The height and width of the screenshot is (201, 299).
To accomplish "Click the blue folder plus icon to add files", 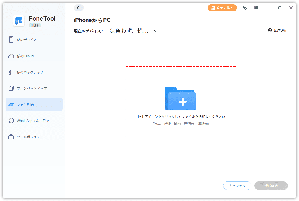I will (181, 98).
